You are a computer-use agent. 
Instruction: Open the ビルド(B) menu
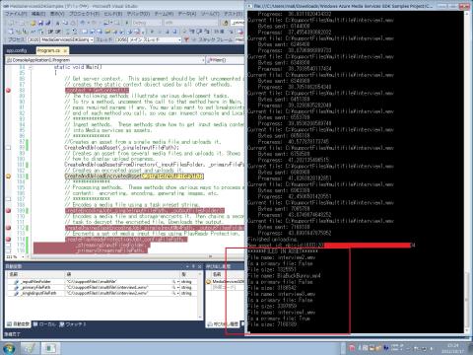coord(113,14)
